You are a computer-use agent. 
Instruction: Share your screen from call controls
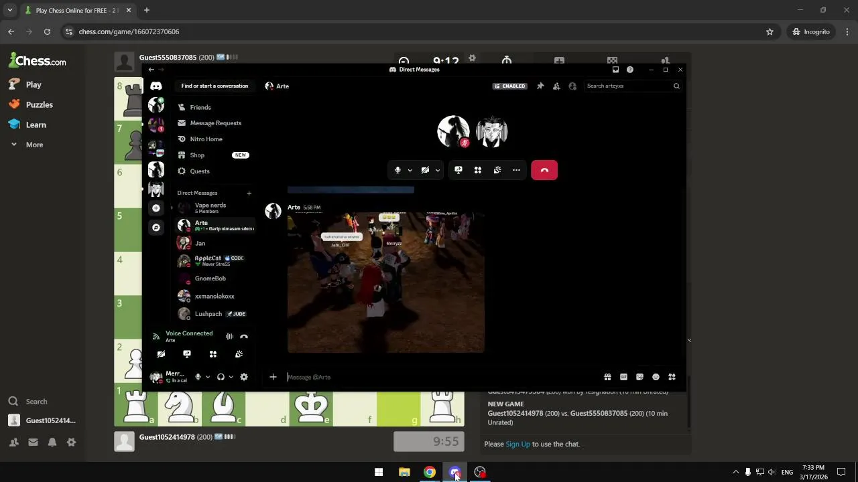click(458, 170)
